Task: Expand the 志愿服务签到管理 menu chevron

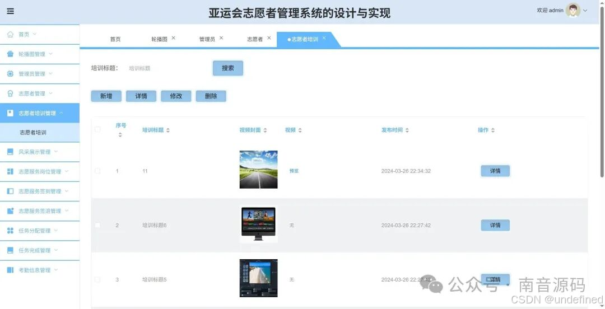Action: click(67, 191)
